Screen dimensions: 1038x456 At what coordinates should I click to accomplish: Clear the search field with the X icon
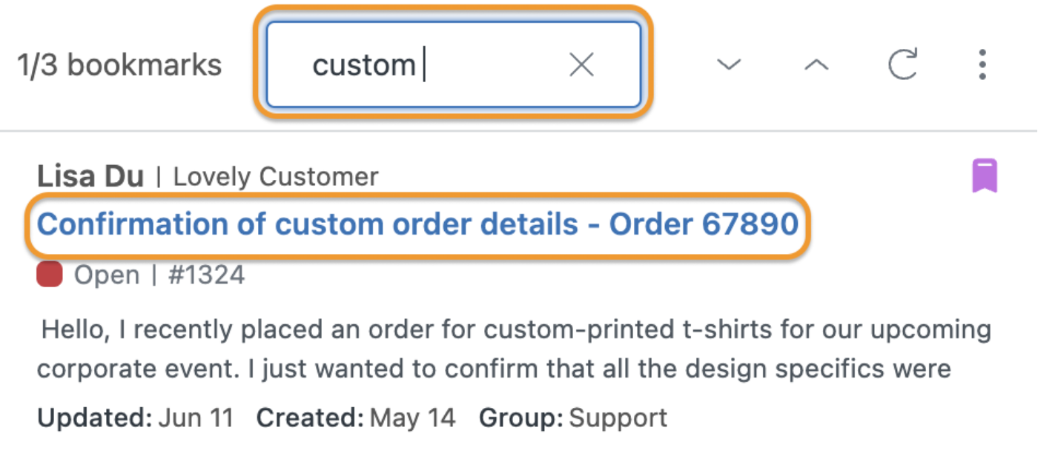coord(581,65)
